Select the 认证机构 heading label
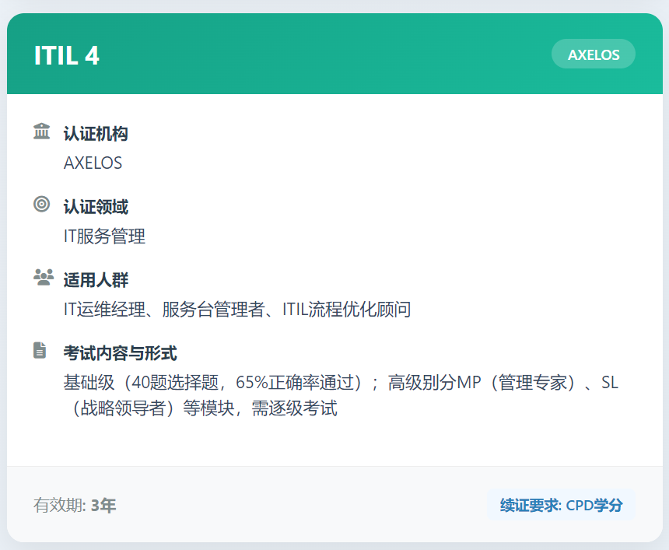 96,132
